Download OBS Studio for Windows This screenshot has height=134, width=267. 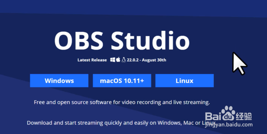tap(59, 81)
